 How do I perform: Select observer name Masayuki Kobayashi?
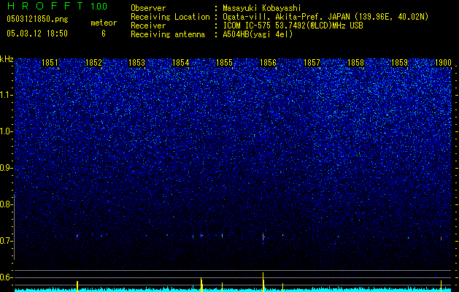[262, 8]
